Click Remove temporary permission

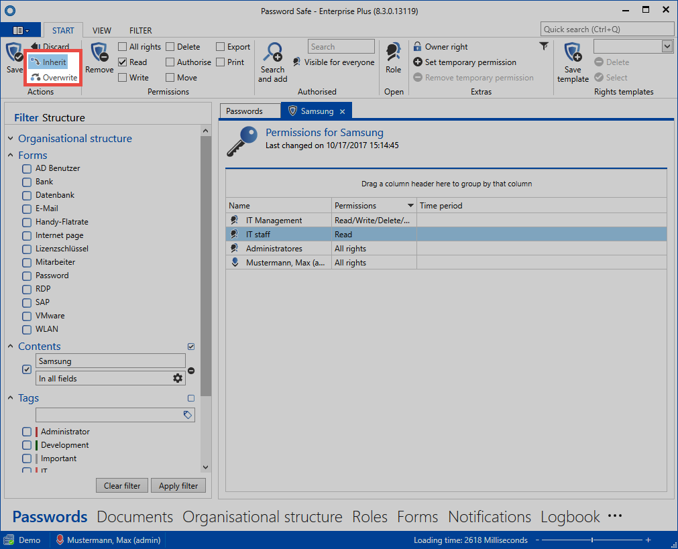pyautogui.click(x=473, y=78)
